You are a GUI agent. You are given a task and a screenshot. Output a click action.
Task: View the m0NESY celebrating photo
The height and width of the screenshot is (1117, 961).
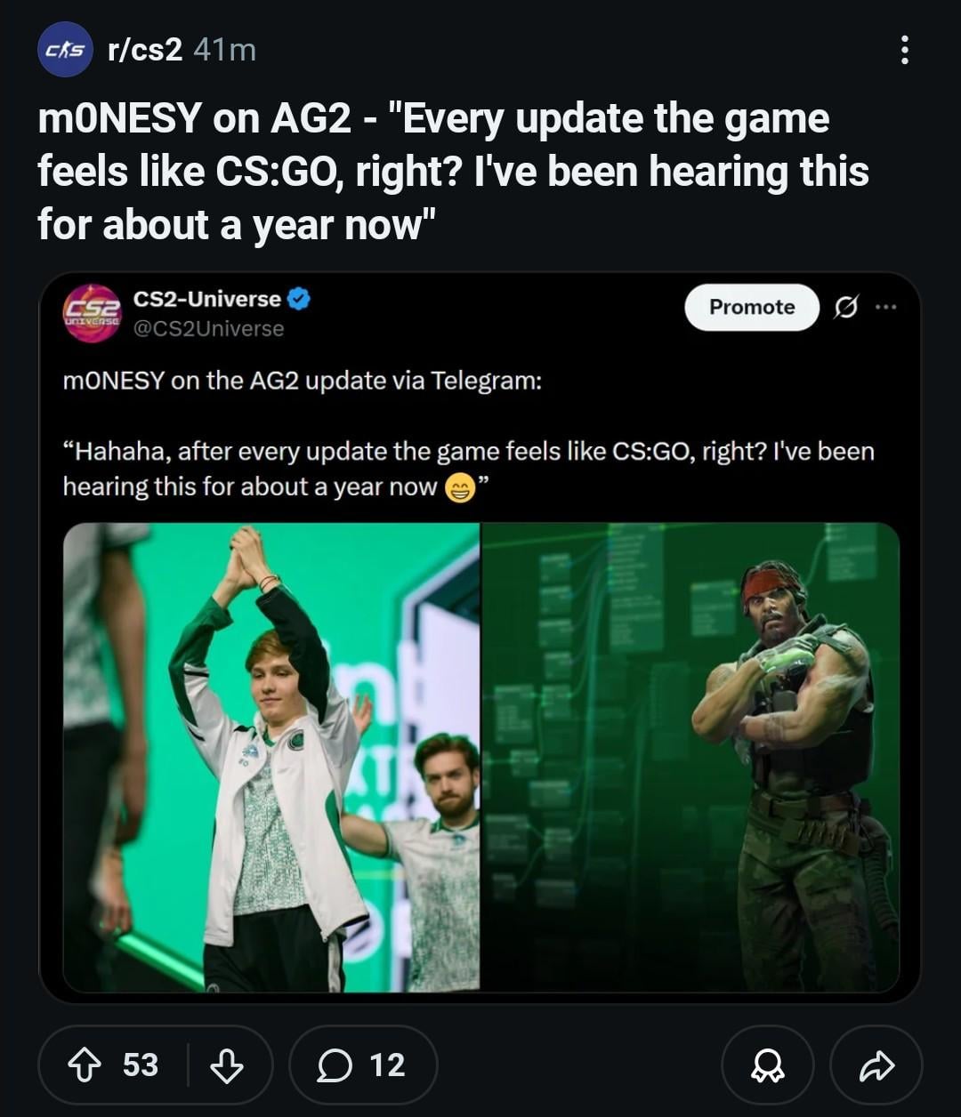(x=271, y=758)
